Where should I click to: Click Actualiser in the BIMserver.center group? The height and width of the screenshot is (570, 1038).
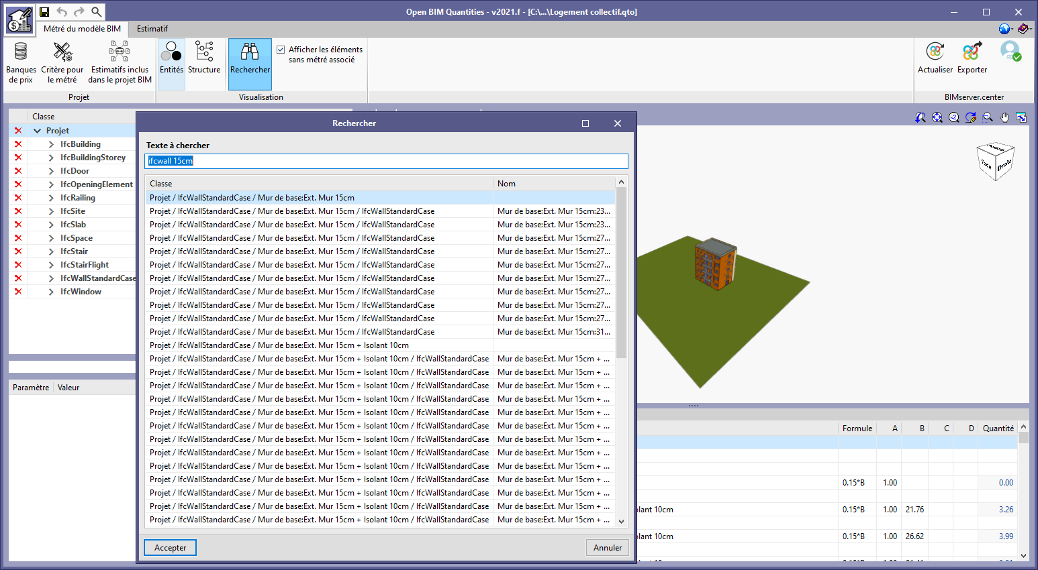coord(935,58)
